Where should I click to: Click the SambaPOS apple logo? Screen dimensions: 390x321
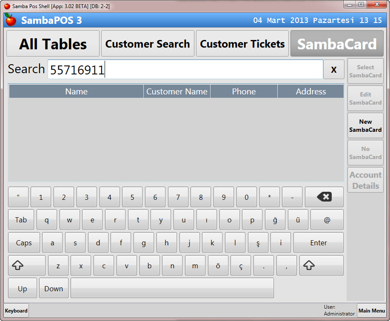tap(11, 20)
